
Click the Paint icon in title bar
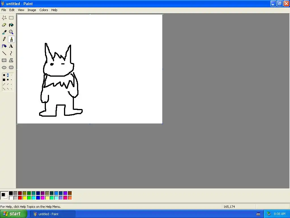(x=3, y=3)
